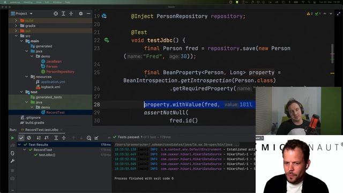Select opened file locate icon in Project panel
343x193 pixels.
(56, 13)
